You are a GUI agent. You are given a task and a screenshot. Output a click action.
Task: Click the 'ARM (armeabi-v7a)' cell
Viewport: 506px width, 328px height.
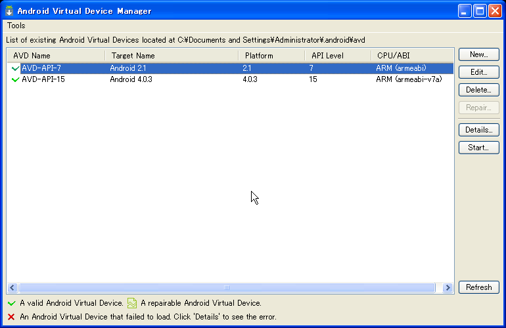(409, 79)
